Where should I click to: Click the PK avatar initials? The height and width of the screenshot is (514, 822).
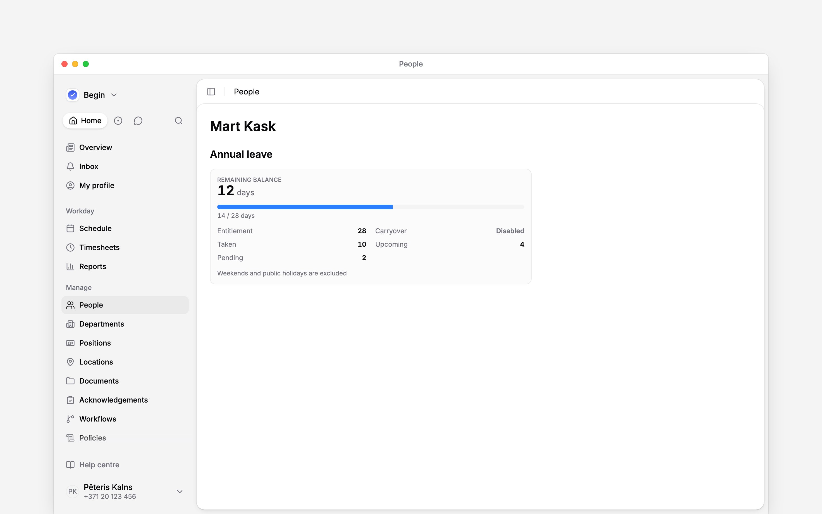click(72, 492)
